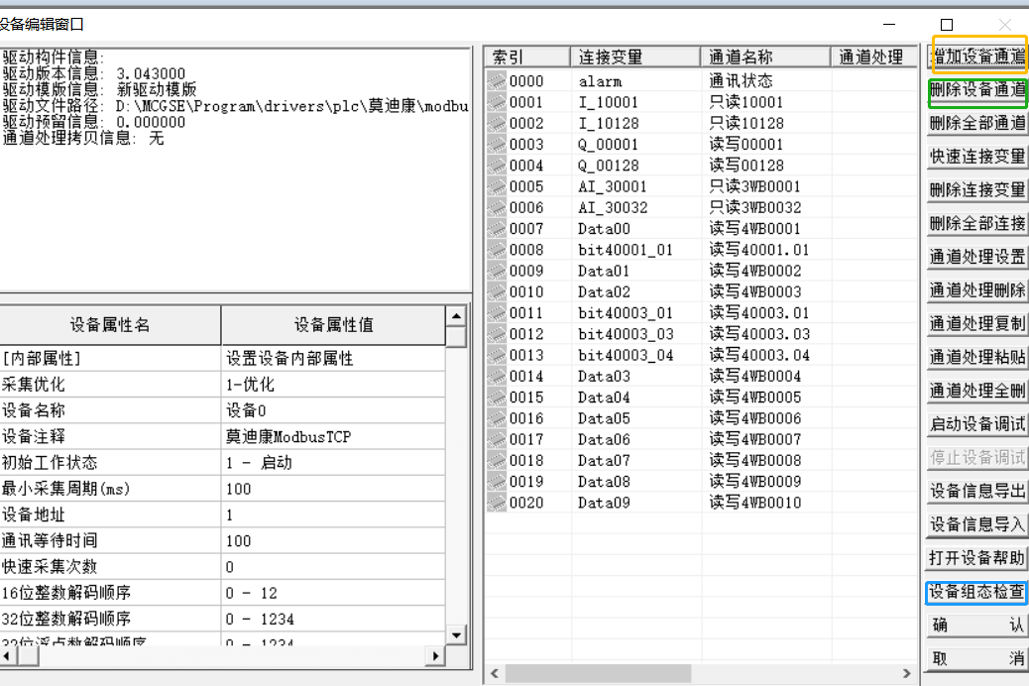Click 通道处理粘贴 button
The height and width of the screenshot is (686, 1029).
(977, 358)
